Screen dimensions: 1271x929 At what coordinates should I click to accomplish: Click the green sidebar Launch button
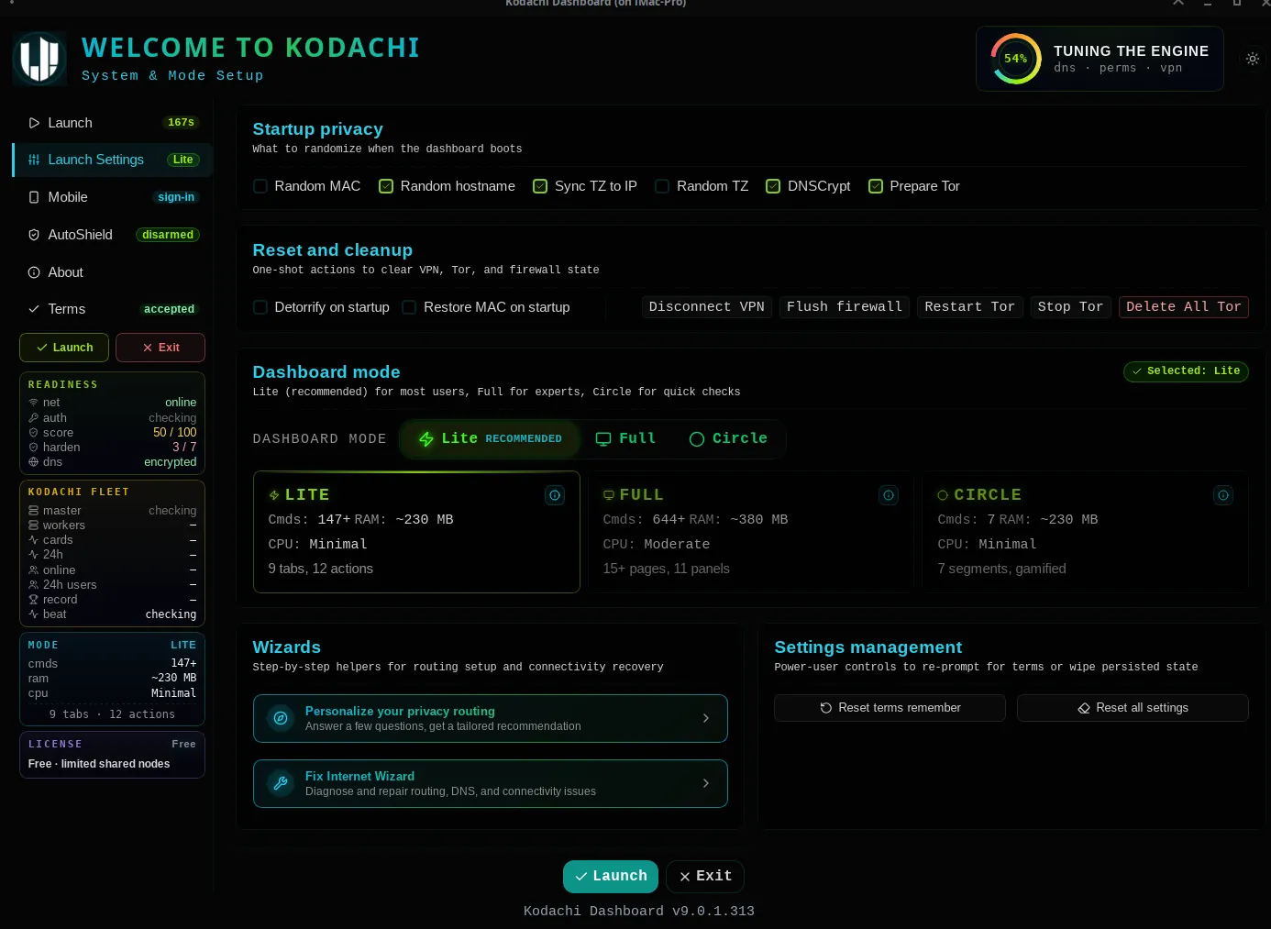tap(64, 348)
